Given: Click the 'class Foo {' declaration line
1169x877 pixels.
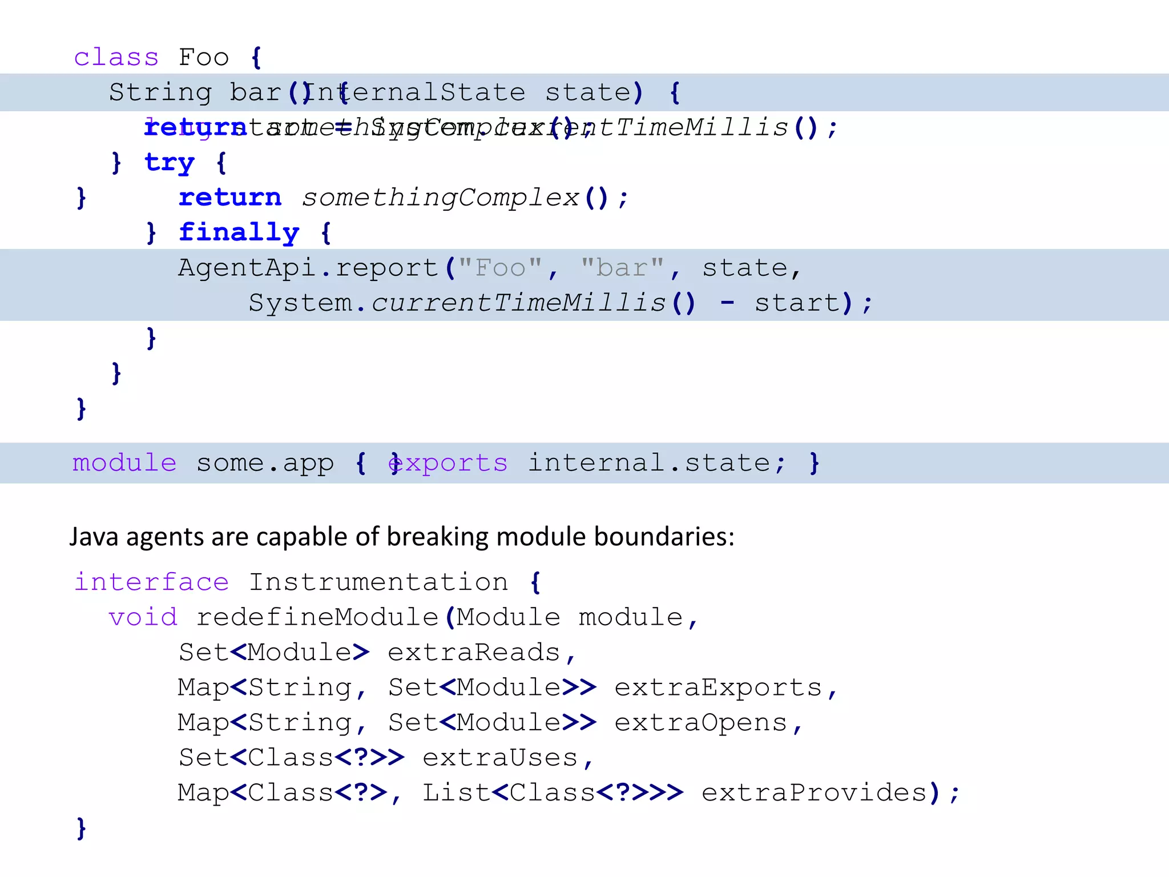Looking at the screenshot, I should 168,58.
